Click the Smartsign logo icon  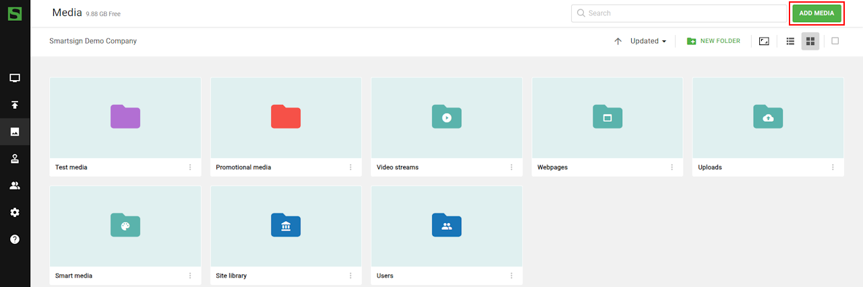[15, 13]
